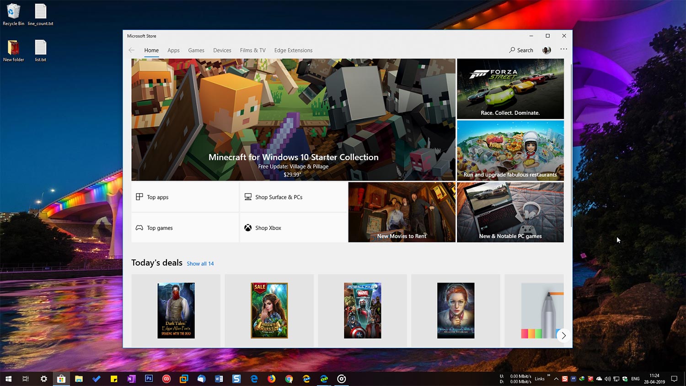Click the OneDrive cloud icon in tray
Image resolution: width=686 pixels, height=386 pixels.
click(x=599, y=379)
